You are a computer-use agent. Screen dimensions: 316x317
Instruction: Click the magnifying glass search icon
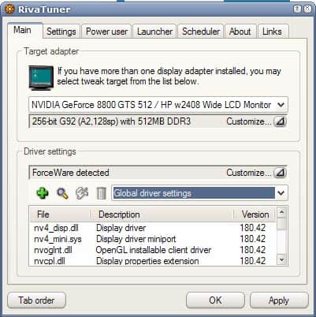coord(62,193)
